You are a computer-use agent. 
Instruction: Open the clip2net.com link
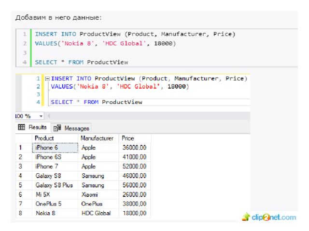[x=274, y=217]
